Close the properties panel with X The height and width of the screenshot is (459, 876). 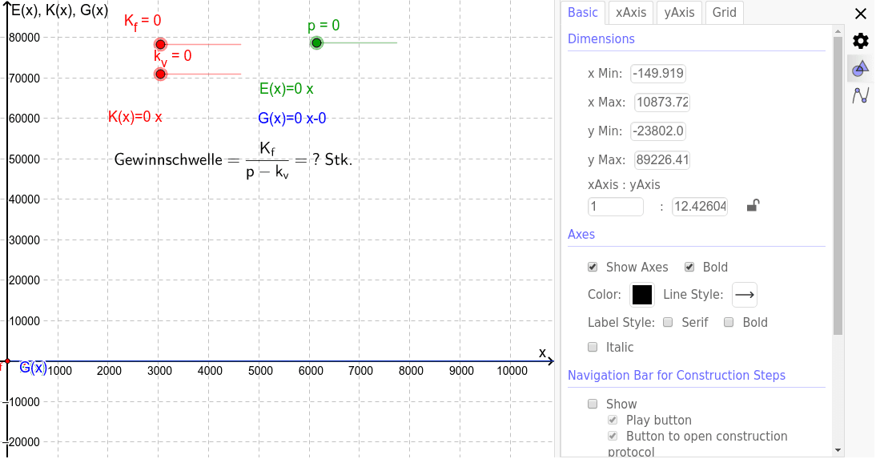tap(860, 14)
